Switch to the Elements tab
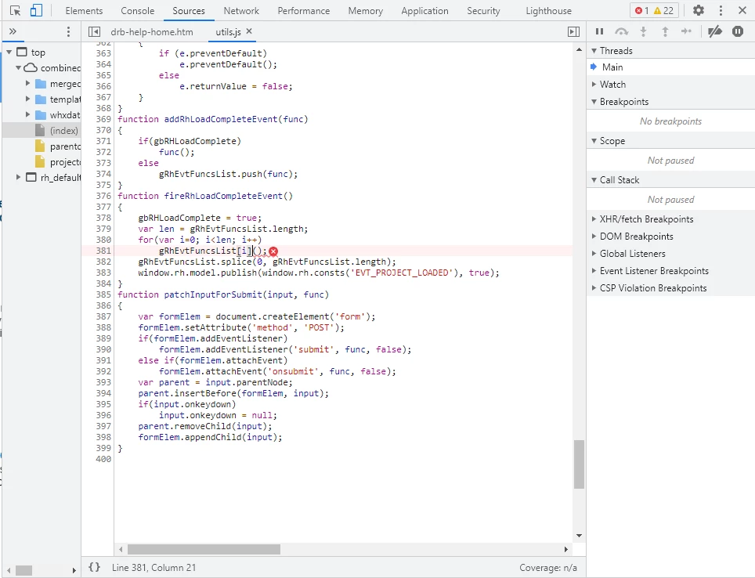755x578 pixels. 84,11
